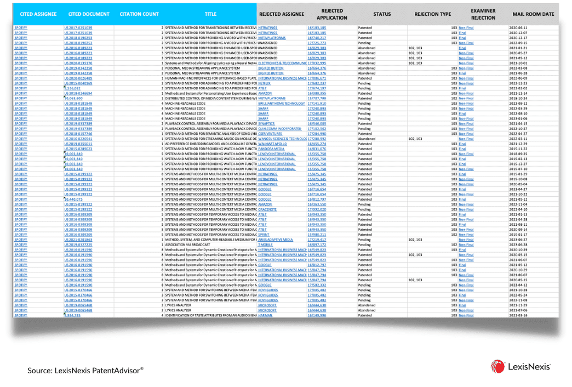Open cited document US 2020-0135176
Screen dimensions: 572x387
[x=78, y=63]
